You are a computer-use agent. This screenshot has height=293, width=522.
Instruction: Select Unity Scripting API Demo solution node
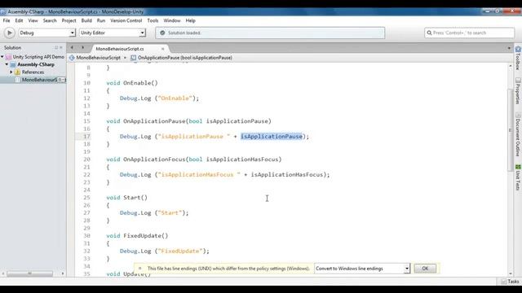click(38, 57)
